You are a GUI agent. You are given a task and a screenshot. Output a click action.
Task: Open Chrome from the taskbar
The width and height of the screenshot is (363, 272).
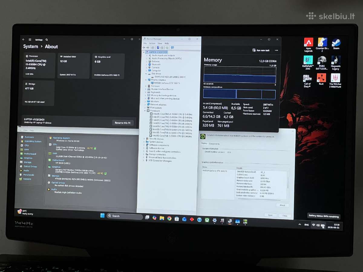[169, 218]
